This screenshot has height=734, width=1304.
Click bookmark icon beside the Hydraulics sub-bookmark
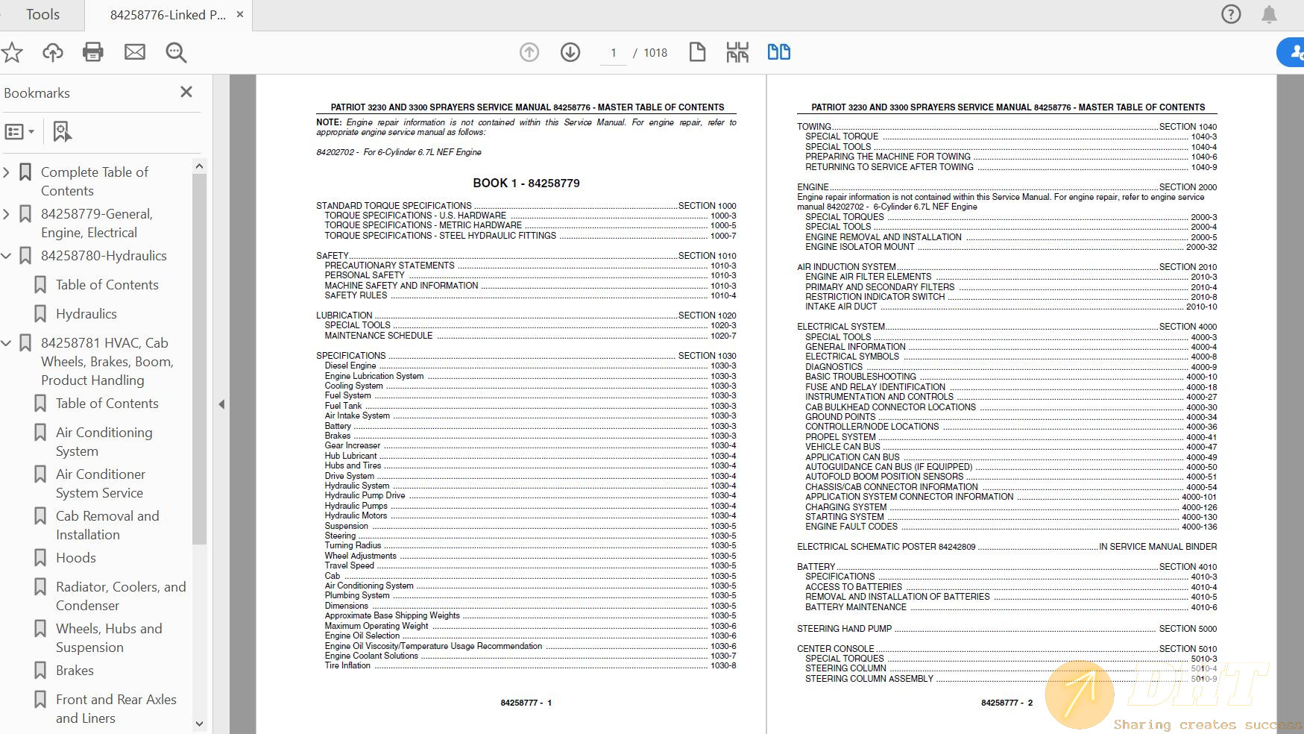point(40,314)
